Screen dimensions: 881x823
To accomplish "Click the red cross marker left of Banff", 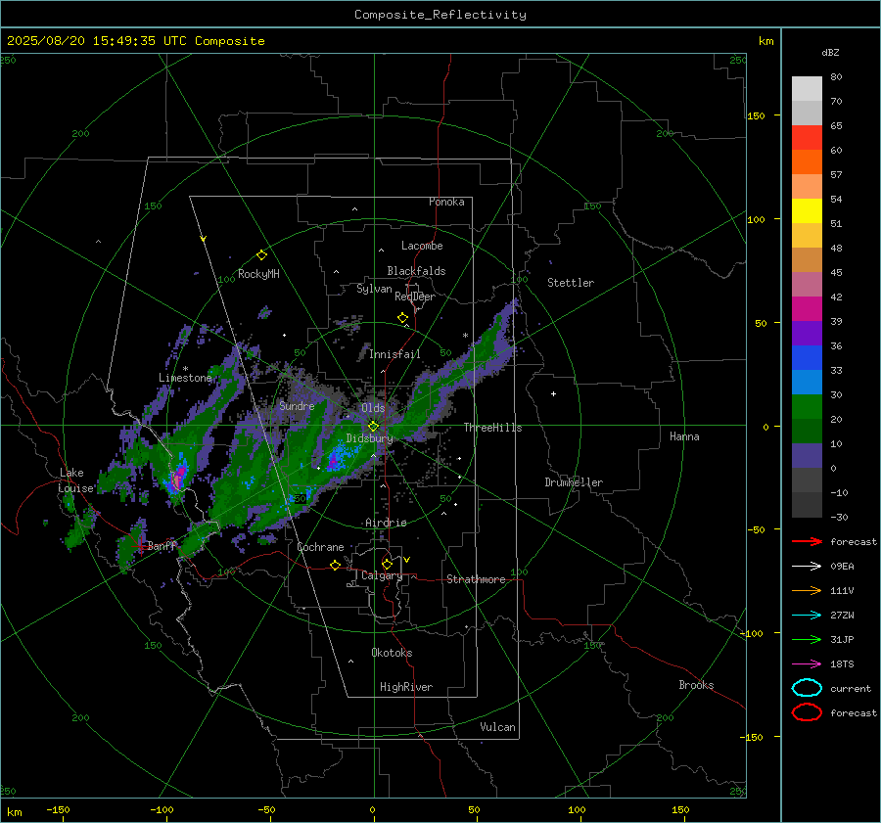I will pos(138,545).
